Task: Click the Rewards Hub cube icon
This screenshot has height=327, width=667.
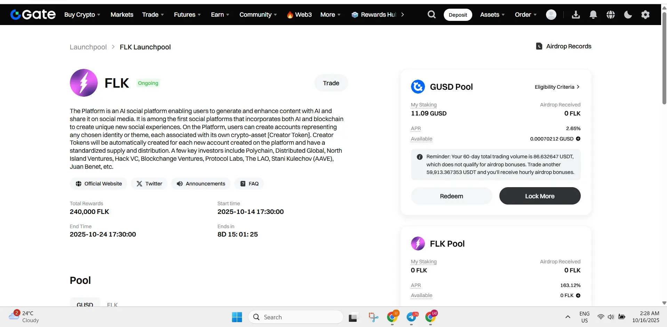Action: [x=355, y=15]
